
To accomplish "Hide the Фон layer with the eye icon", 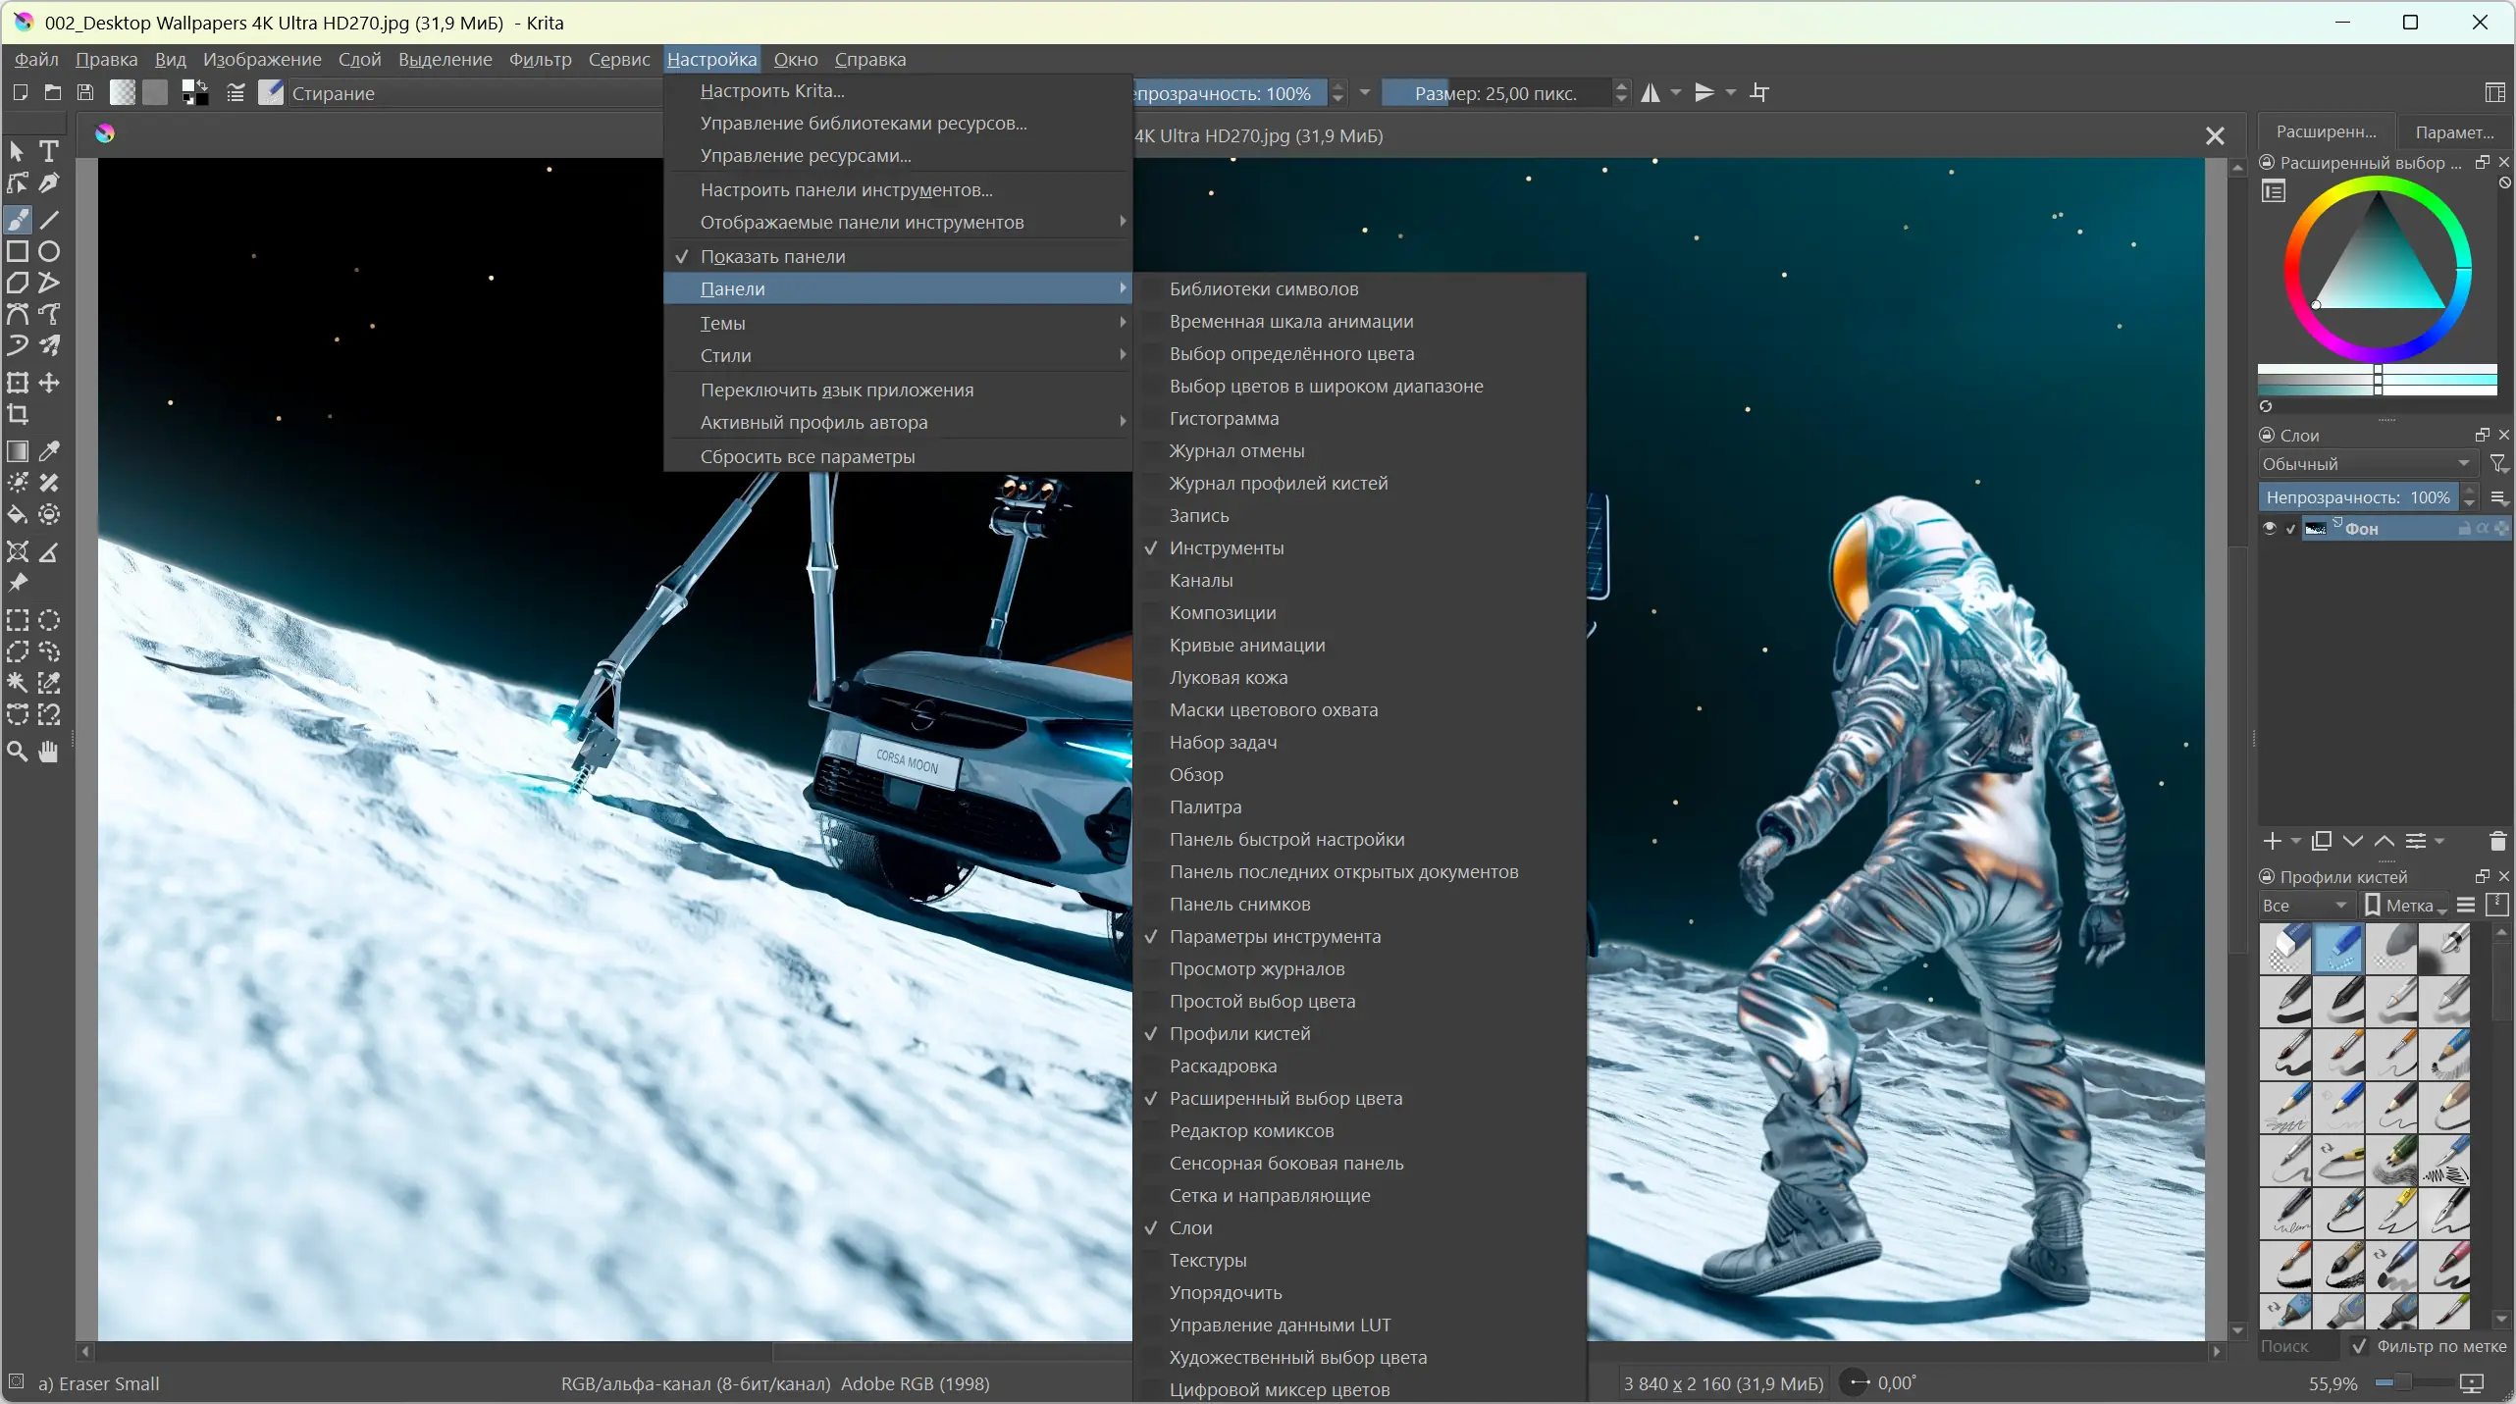I will [x=2269, y=529].
